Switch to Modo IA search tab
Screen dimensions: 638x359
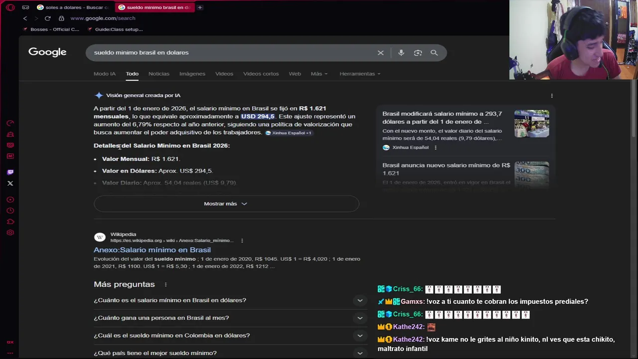point(105,74)
